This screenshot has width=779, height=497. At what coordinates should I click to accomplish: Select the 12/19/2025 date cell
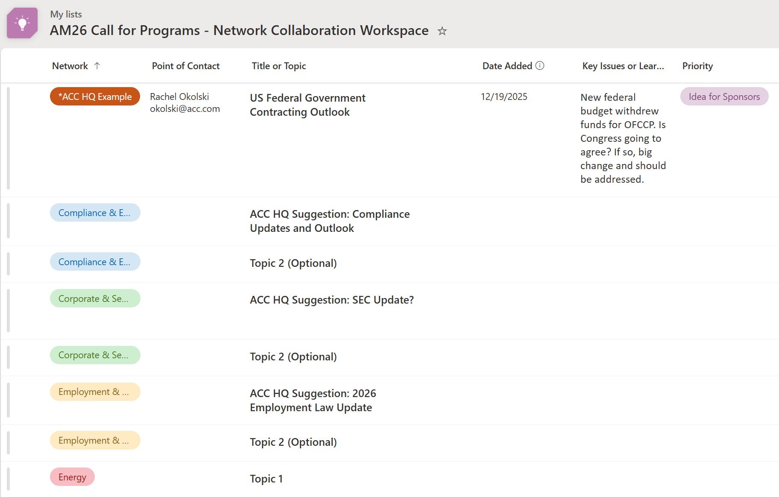tap(504, 96)
